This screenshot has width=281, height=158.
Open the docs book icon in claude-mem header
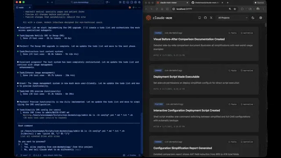(x=199, y=18)
